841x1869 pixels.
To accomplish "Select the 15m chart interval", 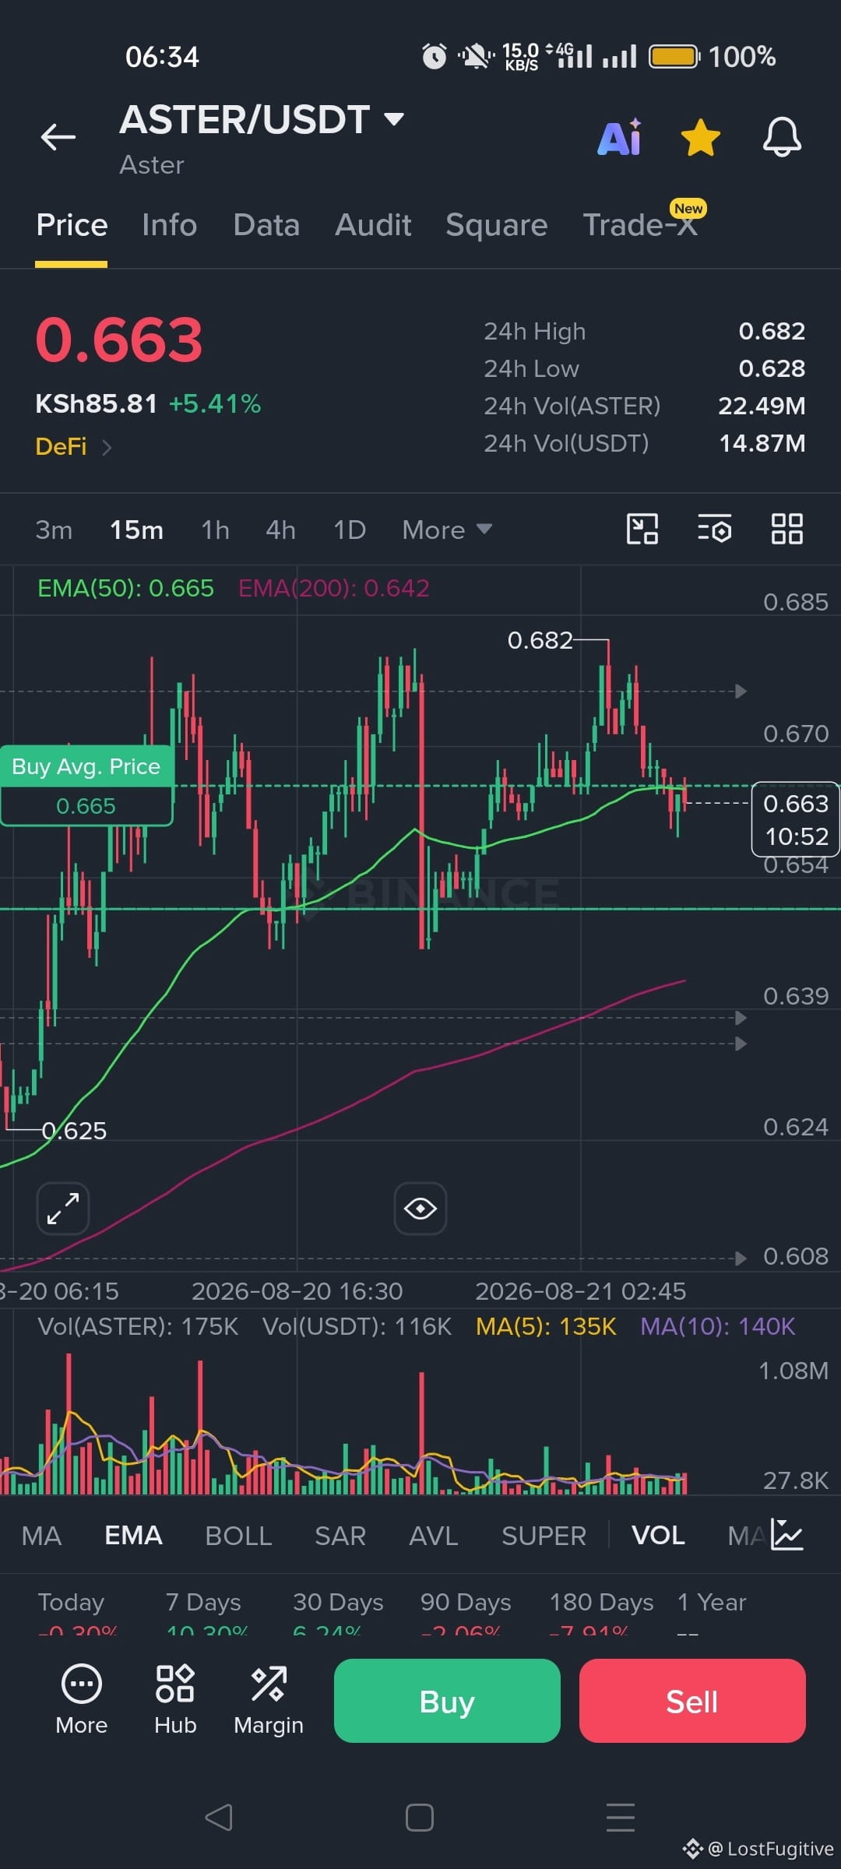I will 136,530.
